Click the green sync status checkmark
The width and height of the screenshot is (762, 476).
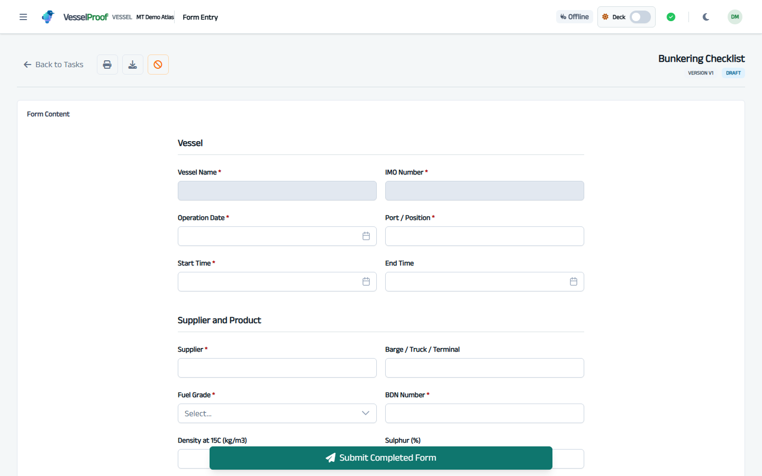coord(671,17)
